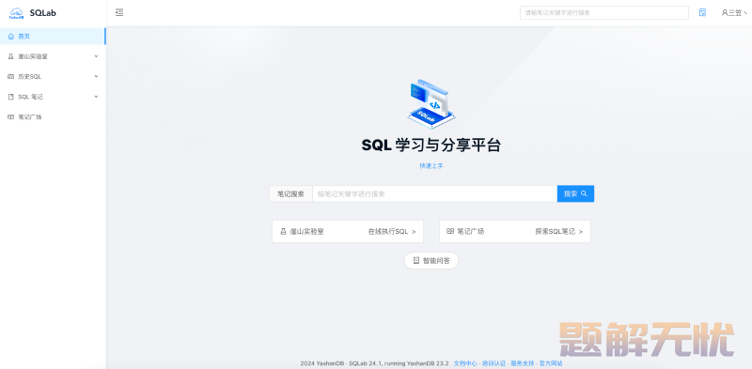752x369 pixels.
Task: Click the YashanDB cloud logo icon
Action: (x=16, y=13)
